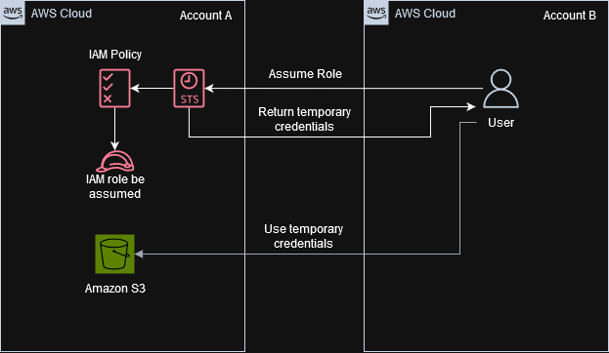Select the 'IAM role be assumed' label
609x353 pixels.
tap(115, 186)
